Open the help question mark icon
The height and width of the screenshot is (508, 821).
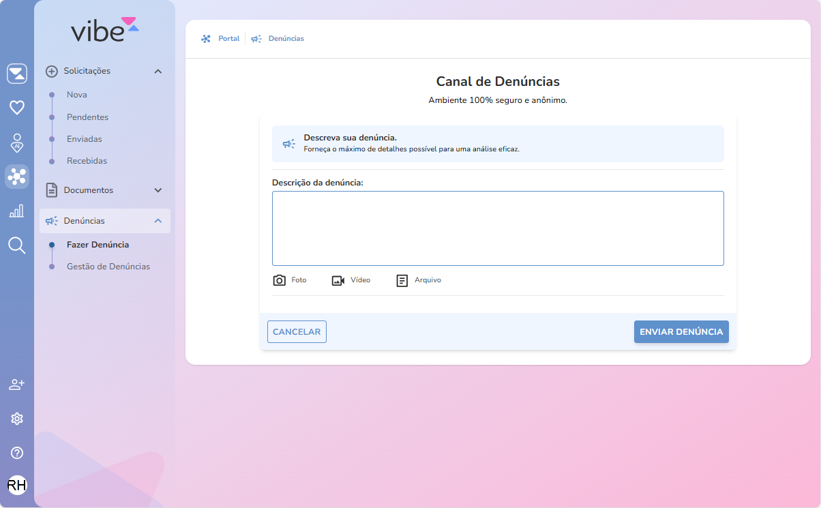(x=17, y=453)
